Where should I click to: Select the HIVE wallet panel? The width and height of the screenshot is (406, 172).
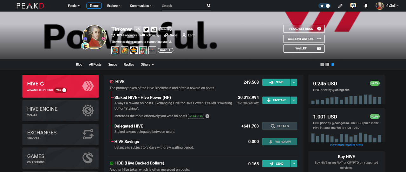(x=61, y=86)
